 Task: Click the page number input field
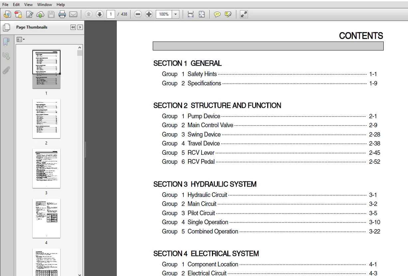111,14
